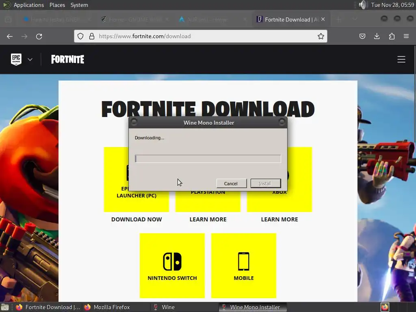Image resolution: width=416 pixels, height=312 pixels.
Task: Expand the list all tabs chevron
Action: pos(355,19)
